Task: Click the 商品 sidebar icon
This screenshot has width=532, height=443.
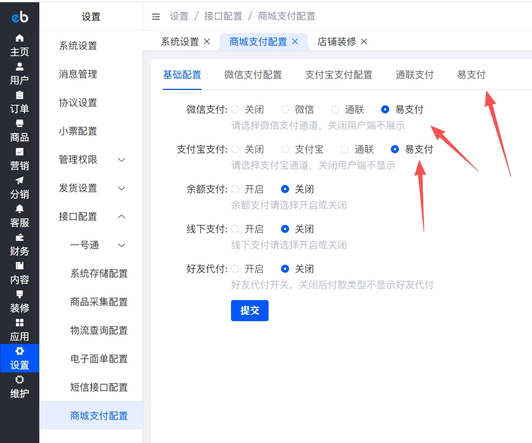Action: pyautogui.click(x=19, y=130)
